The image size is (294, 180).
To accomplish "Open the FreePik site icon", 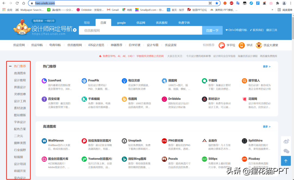I will pyautogui.click(x=84, y=81).
